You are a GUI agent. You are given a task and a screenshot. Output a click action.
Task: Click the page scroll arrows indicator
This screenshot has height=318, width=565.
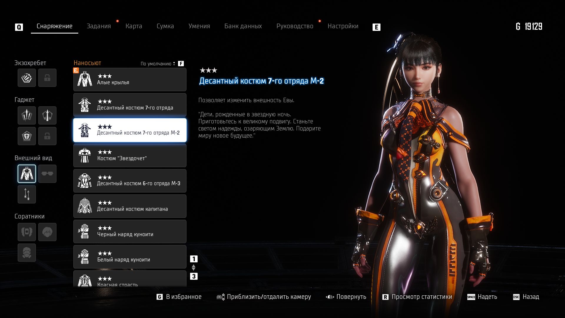(193, 268)
